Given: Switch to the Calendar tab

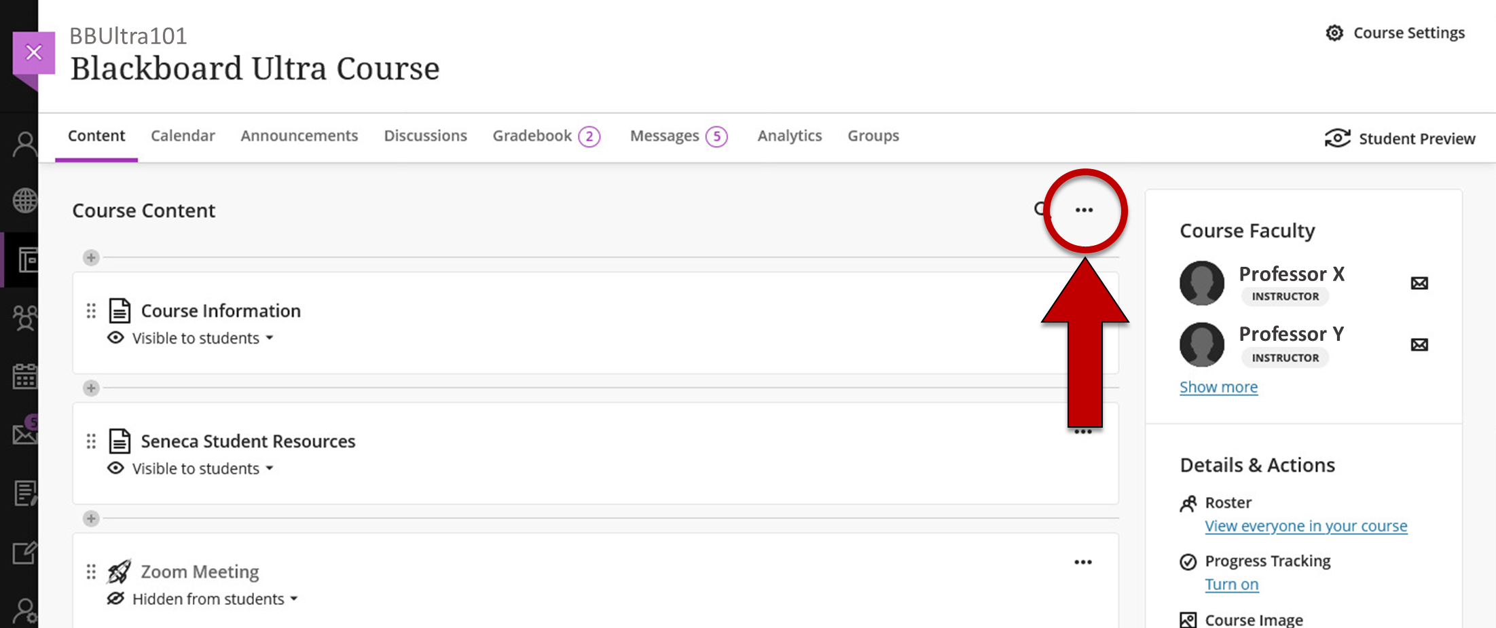Looking at the screenshot, I should point(183,136).
